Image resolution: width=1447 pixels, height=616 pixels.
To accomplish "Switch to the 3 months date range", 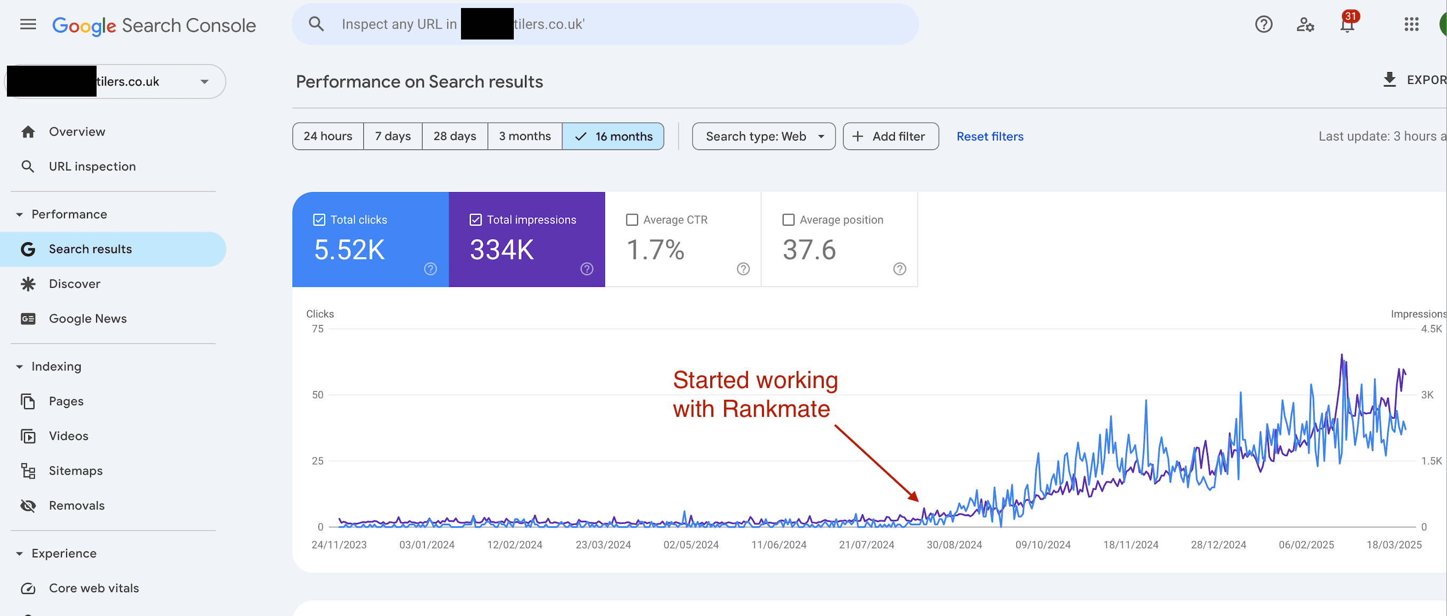I will [524, 136].
